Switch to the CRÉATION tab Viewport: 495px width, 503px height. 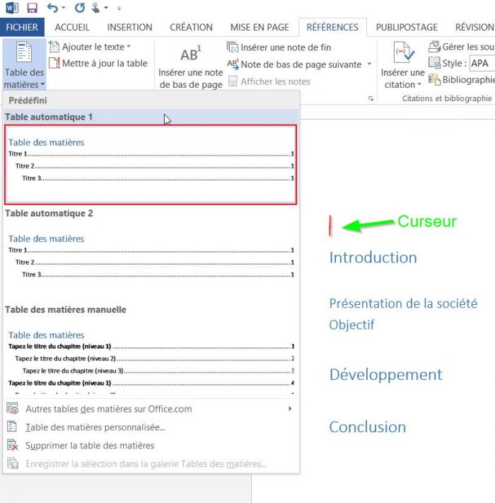191,28
